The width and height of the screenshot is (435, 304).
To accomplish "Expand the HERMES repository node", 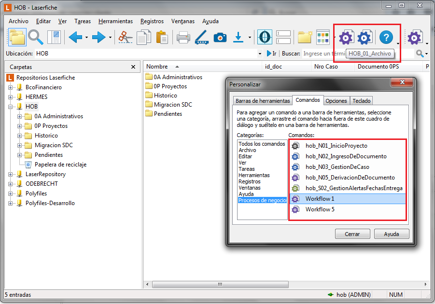I will [10, 97].
